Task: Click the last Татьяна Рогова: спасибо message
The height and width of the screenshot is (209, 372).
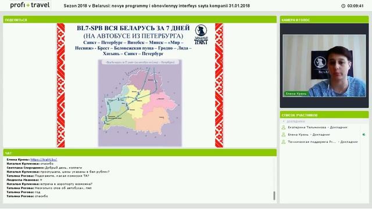Action: (27, 196)
